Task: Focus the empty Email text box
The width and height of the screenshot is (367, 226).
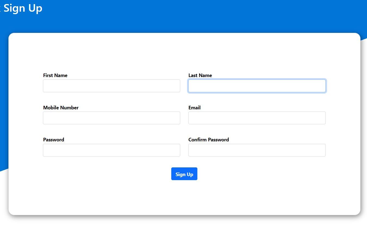Action: tap(257, 118)
